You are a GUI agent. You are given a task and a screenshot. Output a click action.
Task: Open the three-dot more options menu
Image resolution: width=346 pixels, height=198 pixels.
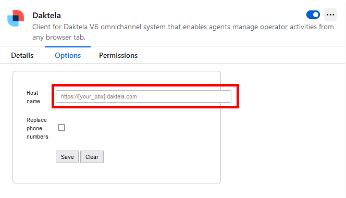tap(330, 15)
